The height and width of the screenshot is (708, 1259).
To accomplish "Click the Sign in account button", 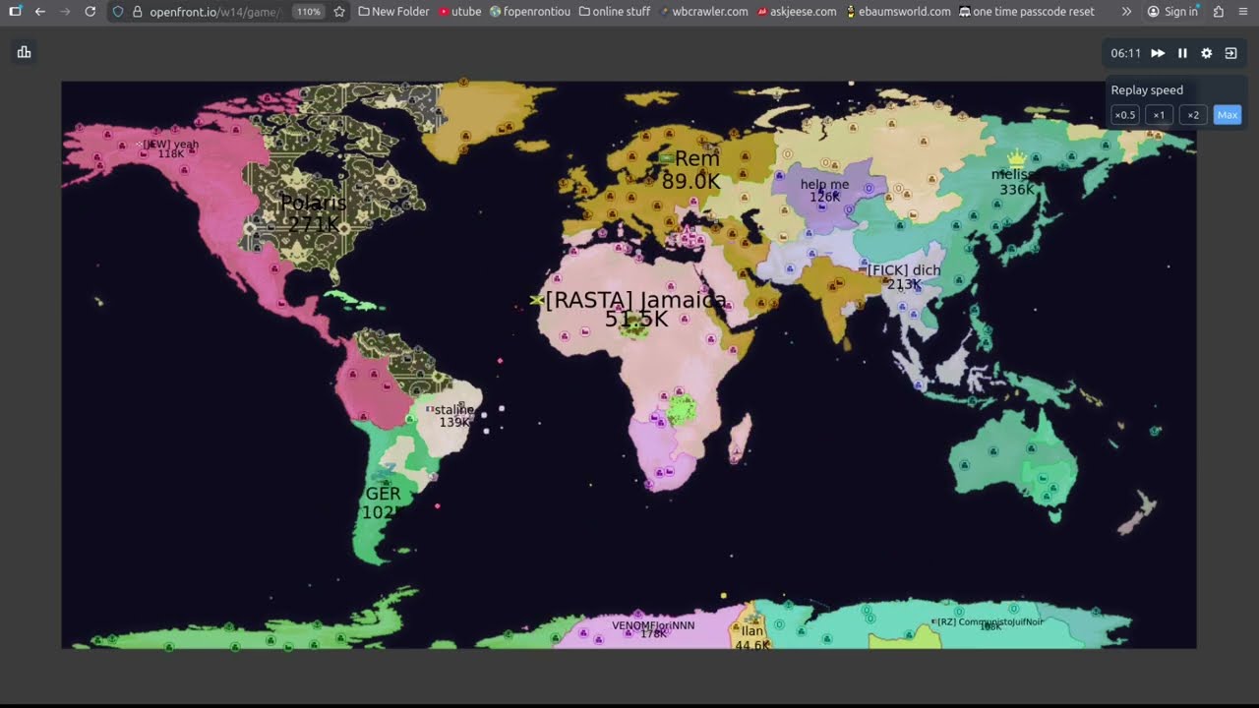I will pos(1172,12).
